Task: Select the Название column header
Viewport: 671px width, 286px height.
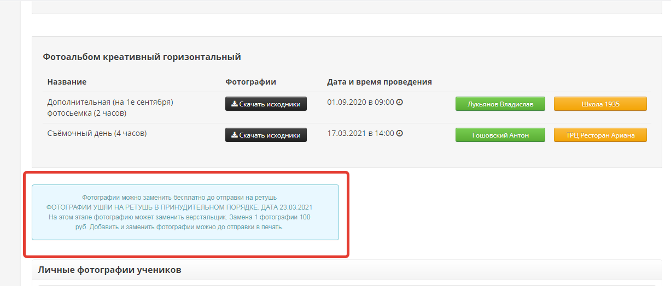Action: [x=67, y=82]
